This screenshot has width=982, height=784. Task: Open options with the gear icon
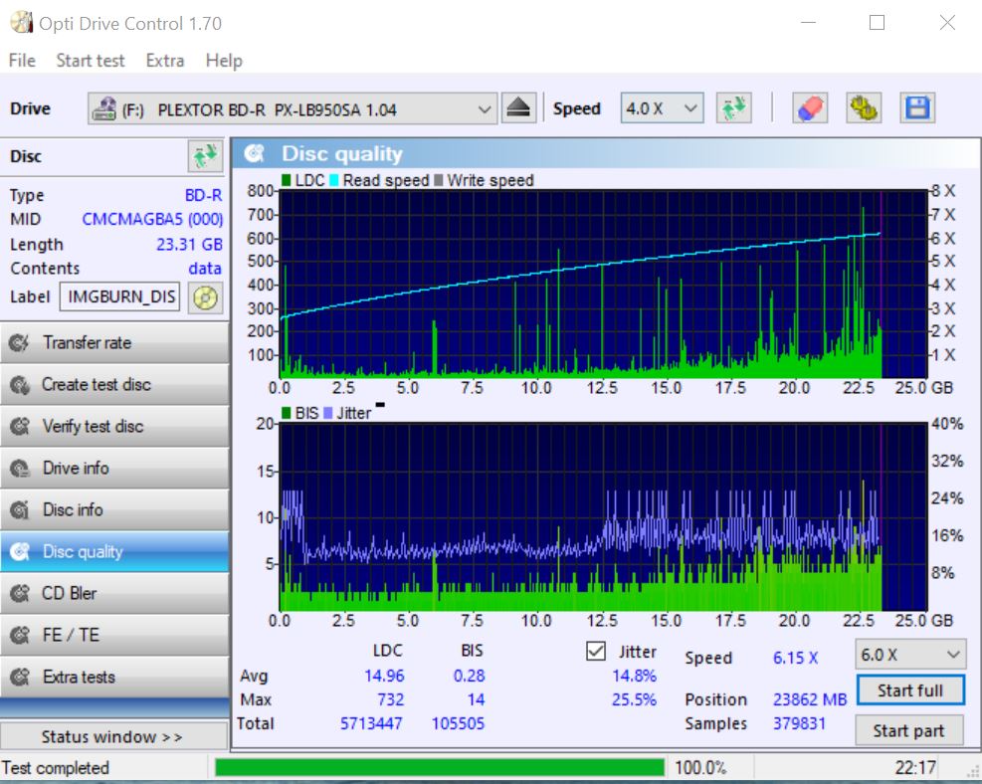[864, 108]
